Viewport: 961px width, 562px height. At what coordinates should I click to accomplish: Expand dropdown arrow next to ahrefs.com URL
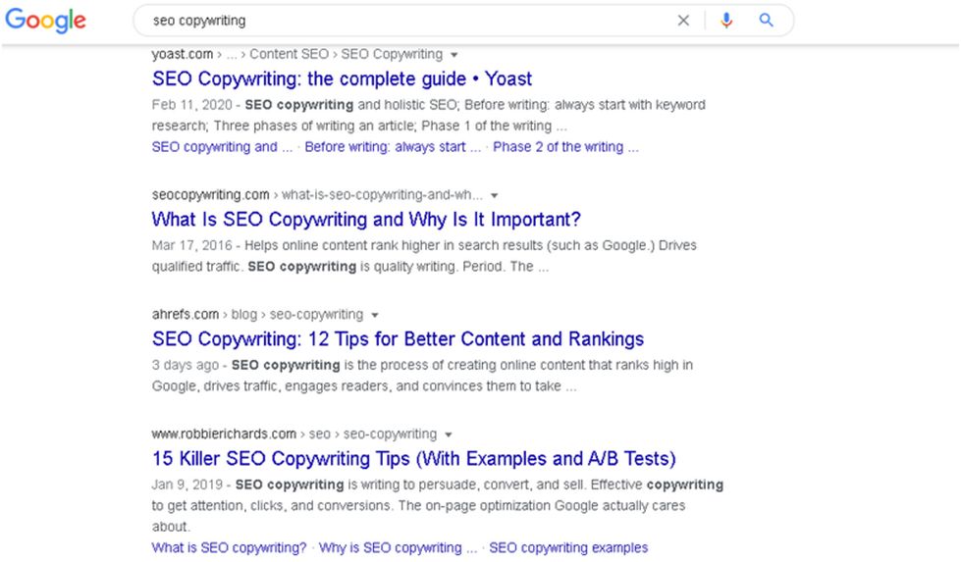pos(375,315)
